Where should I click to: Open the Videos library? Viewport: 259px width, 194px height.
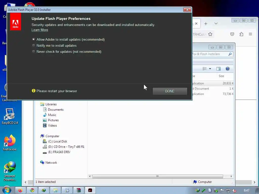pos(52,125)
